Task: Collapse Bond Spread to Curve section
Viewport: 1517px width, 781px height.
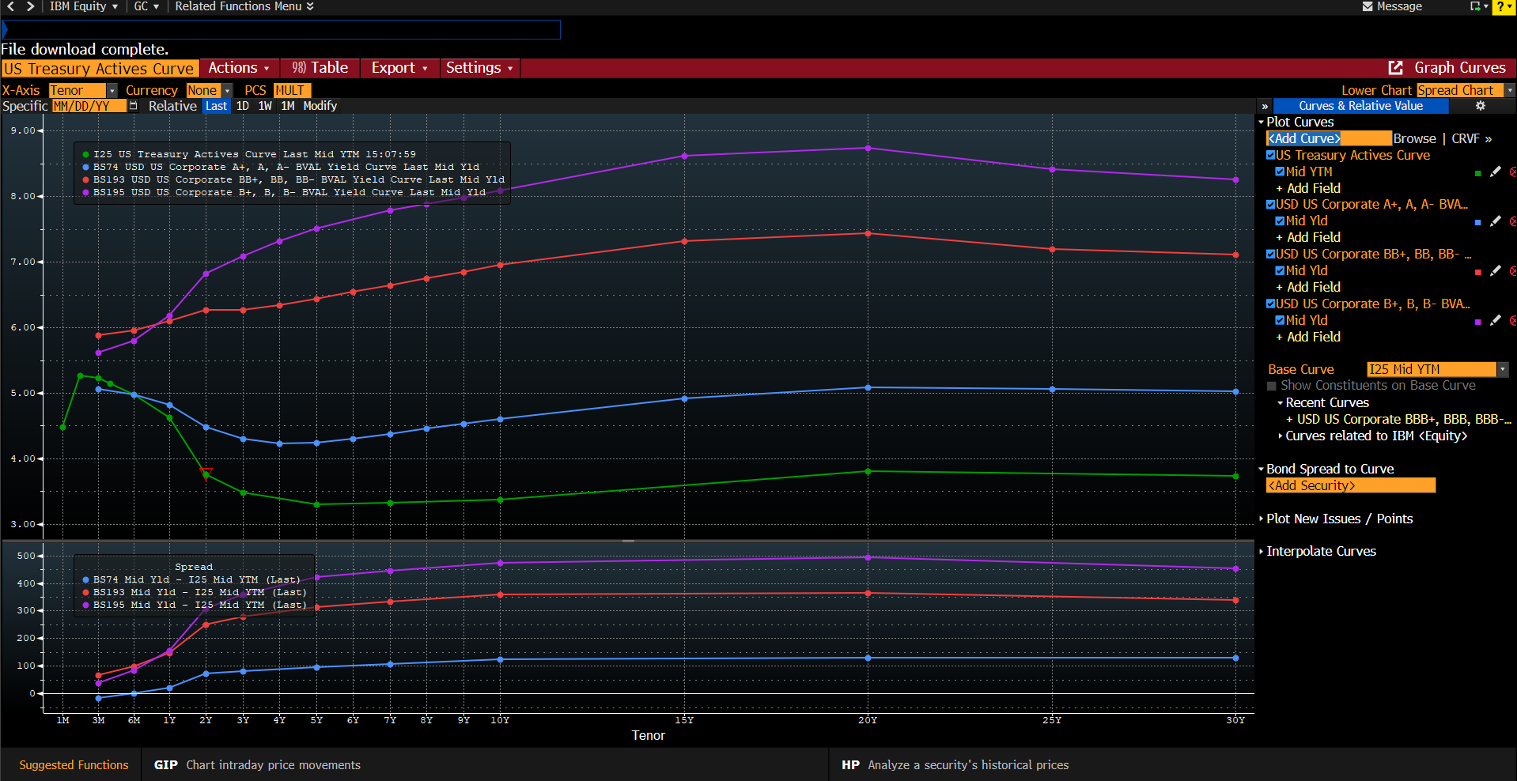Action: [x=1262, y=469]
